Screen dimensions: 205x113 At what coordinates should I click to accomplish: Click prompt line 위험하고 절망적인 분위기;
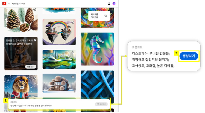click(151, 60)
